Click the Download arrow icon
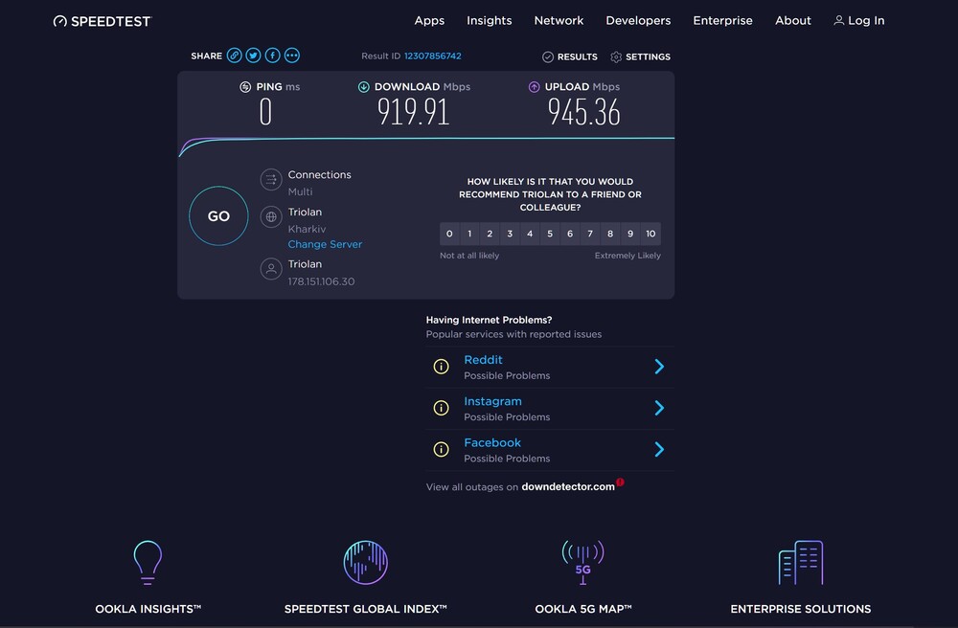Image resolution: width=958 pixels, height=628 pixels. coord(363,87)
